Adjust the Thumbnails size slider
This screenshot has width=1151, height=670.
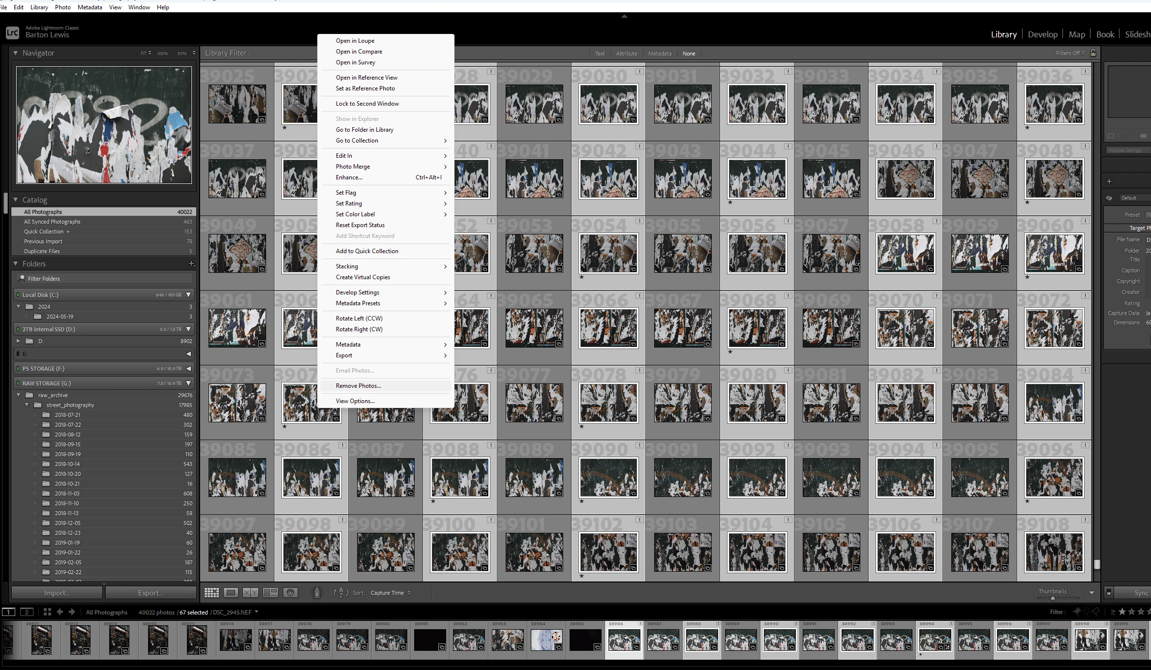tap(1053, 598)
